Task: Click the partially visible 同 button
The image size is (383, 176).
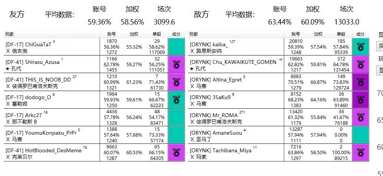Action: click(380, 46)
